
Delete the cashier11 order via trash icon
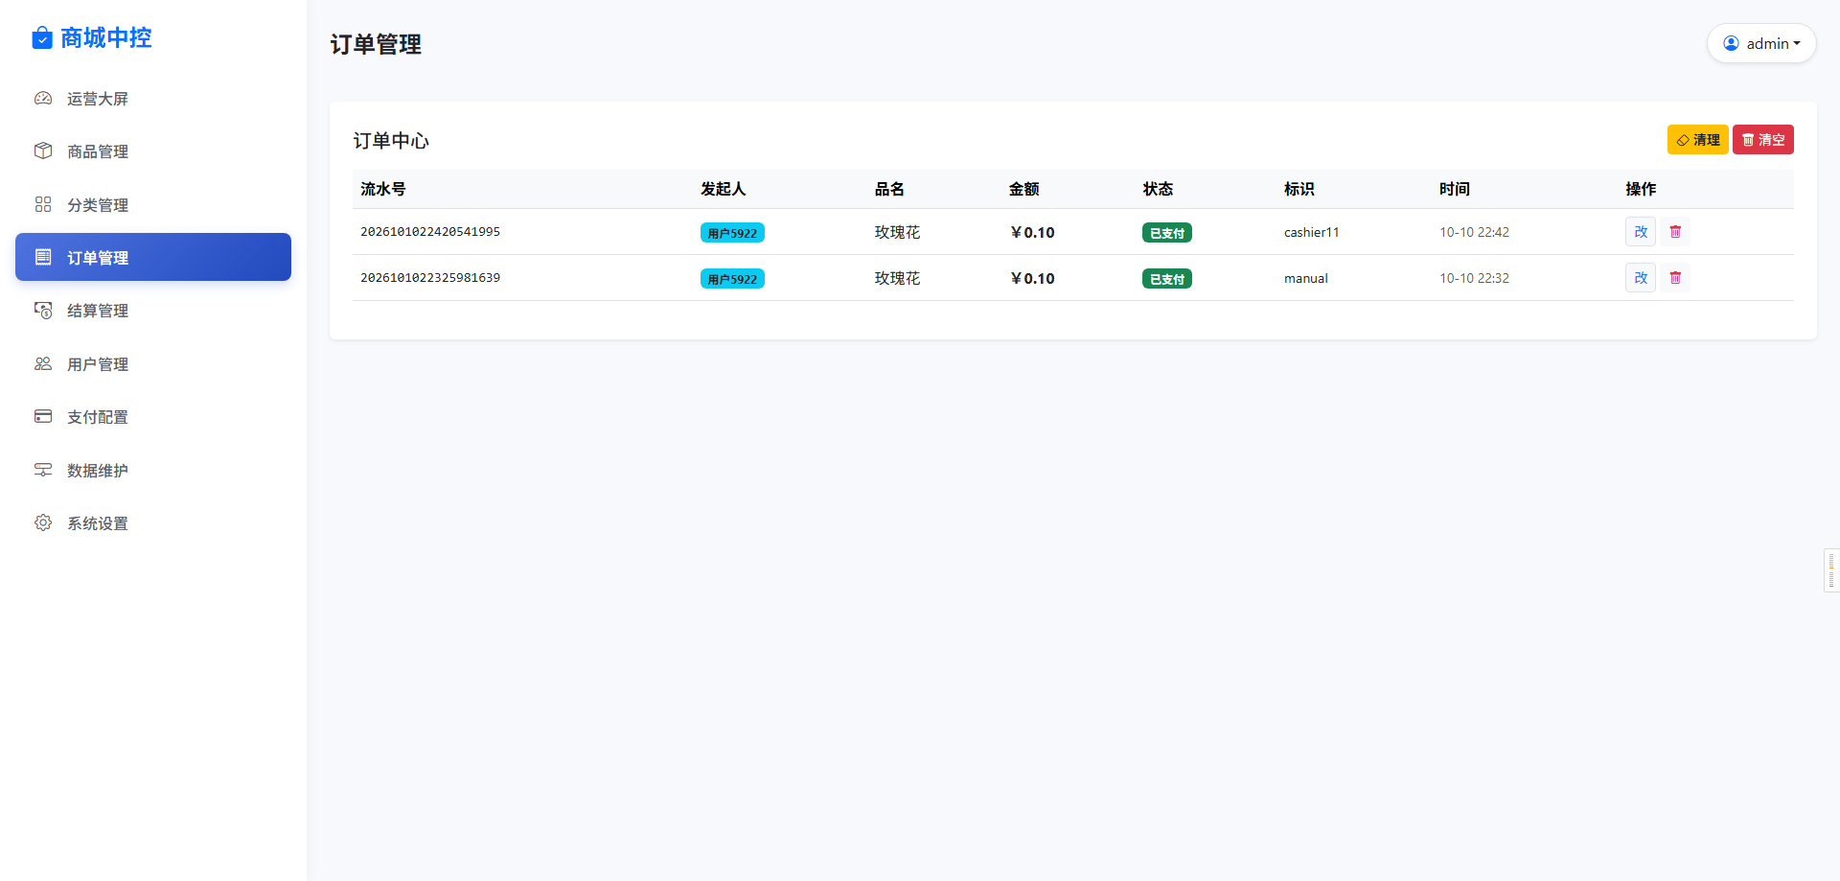point(1675,231)
